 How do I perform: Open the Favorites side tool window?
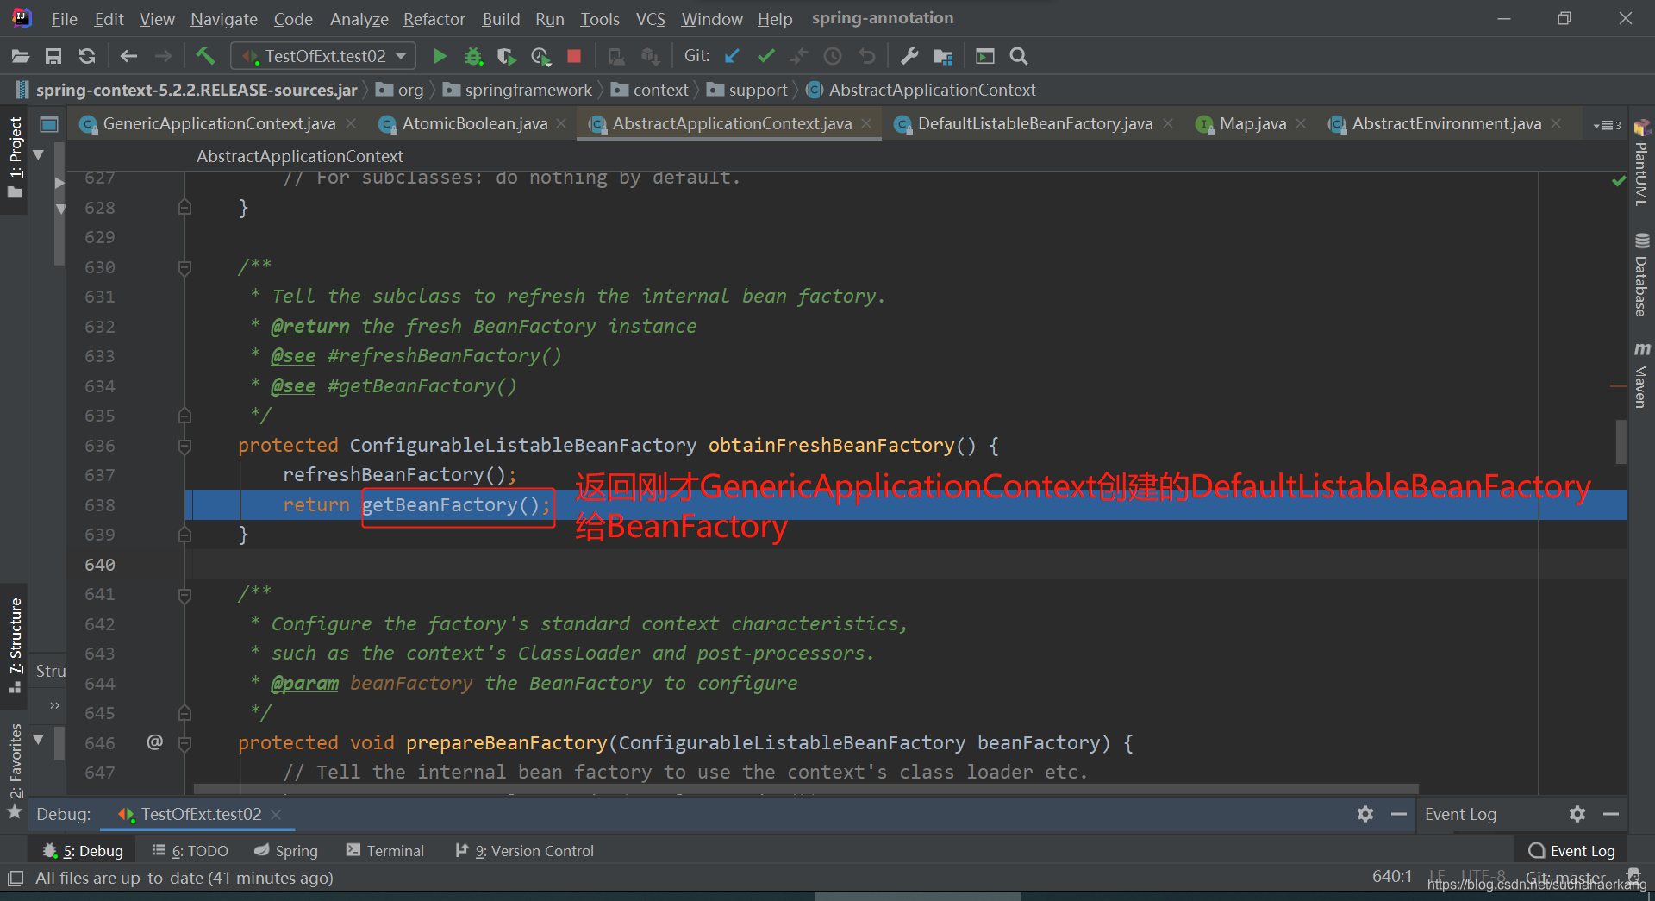pyautogui.click(x=15, y=770)
